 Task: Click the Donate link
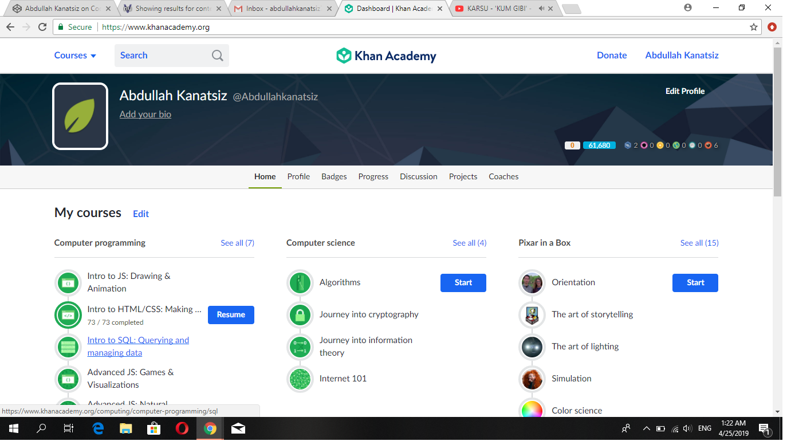[612, 56]
